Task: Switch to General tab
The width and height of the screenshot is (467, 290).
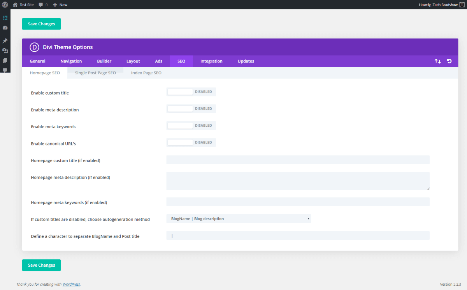Action: point(37,61)
